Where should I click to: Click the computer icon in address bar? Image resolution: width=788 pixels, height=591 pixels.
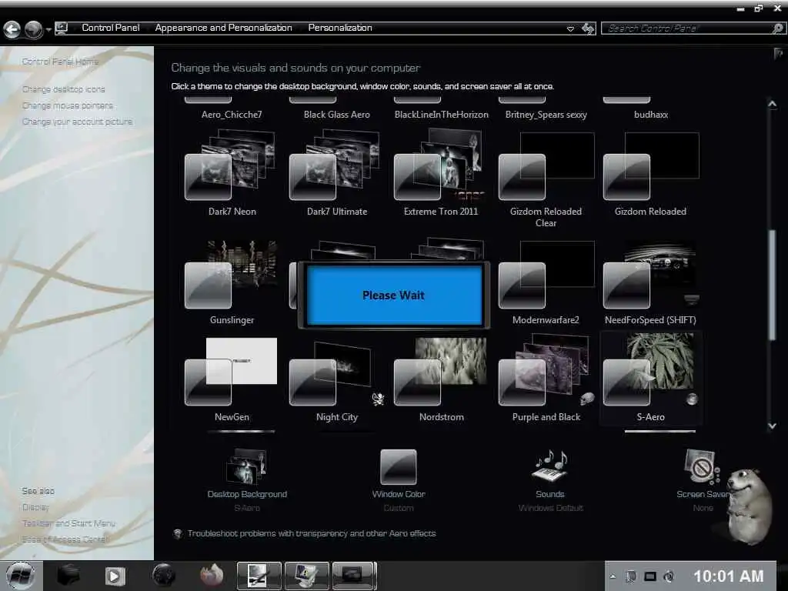(62, 28)
